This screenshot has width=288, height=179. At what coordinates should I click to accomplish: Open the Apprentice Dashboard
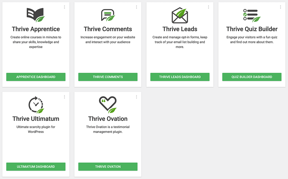click(36, 77)
